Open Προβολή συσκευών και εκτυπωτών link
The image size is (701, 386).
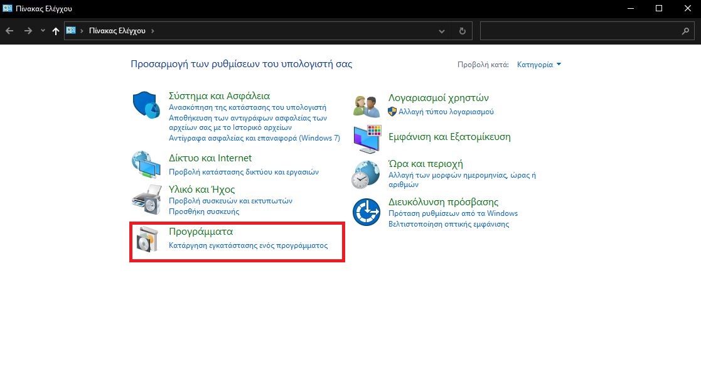230,201
